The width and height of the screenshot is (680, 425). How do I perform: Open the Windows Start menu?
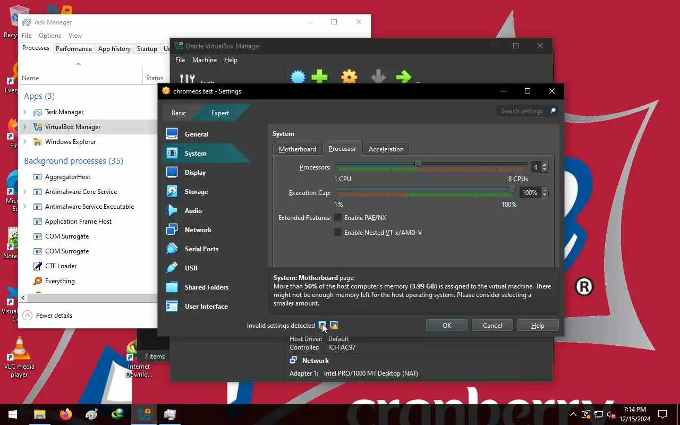pos(13,414)
